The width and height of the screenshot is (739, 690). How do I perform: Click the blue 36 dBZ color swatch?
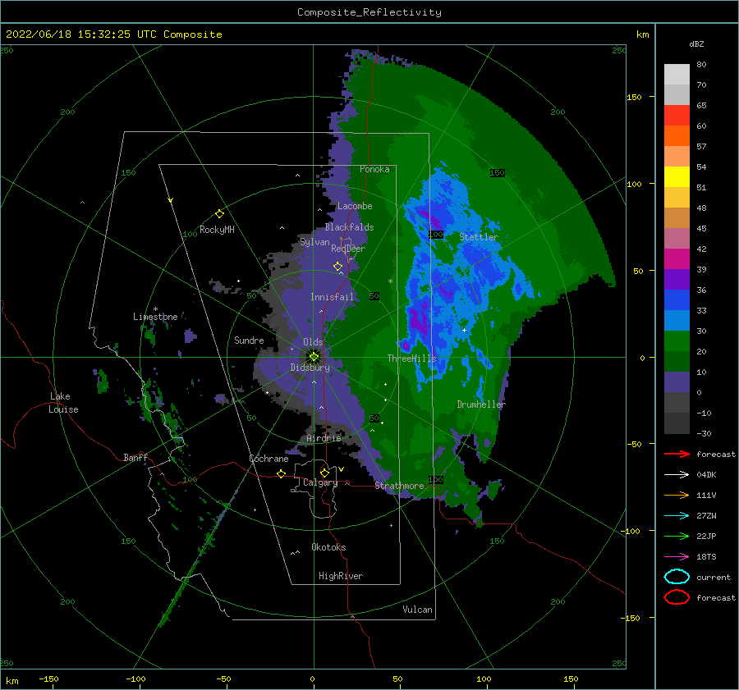point(677,300)
